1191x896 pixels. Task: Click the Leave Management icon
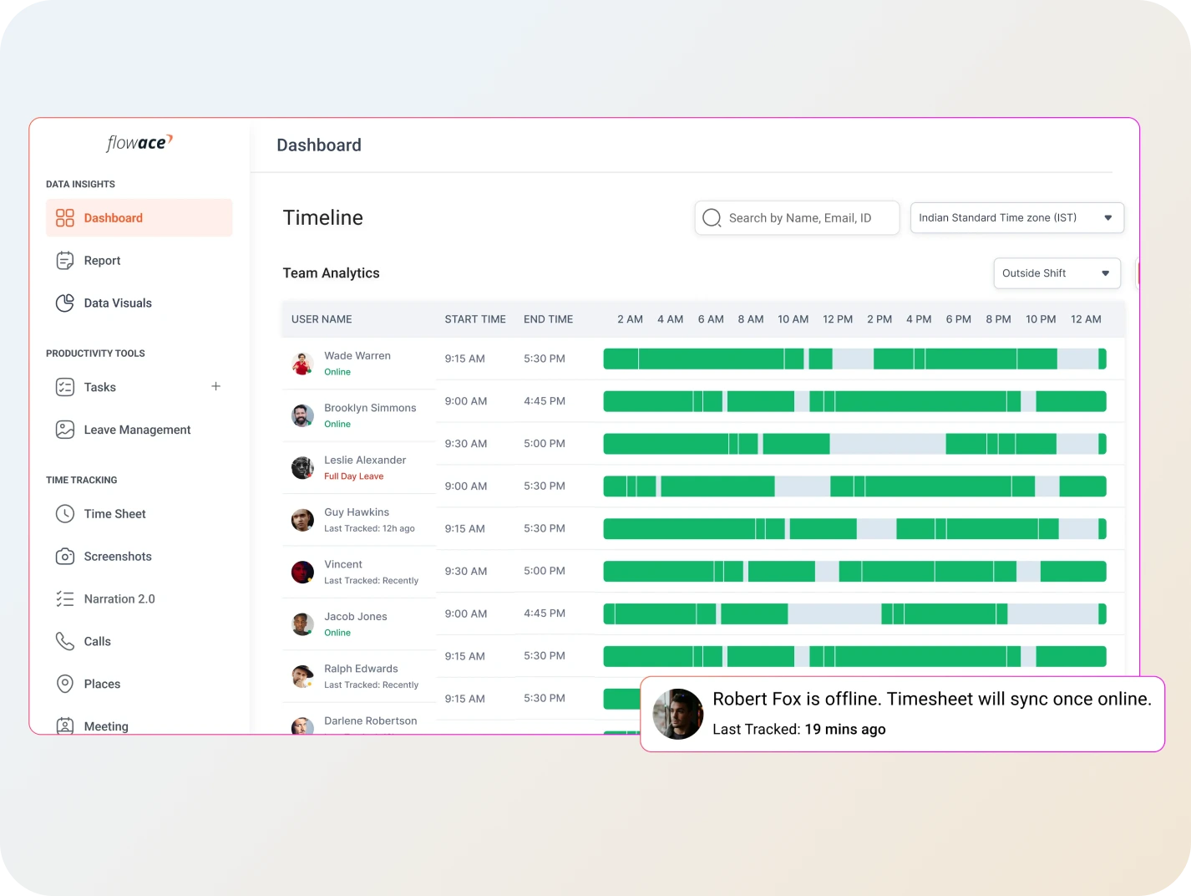tap(64, 430)
